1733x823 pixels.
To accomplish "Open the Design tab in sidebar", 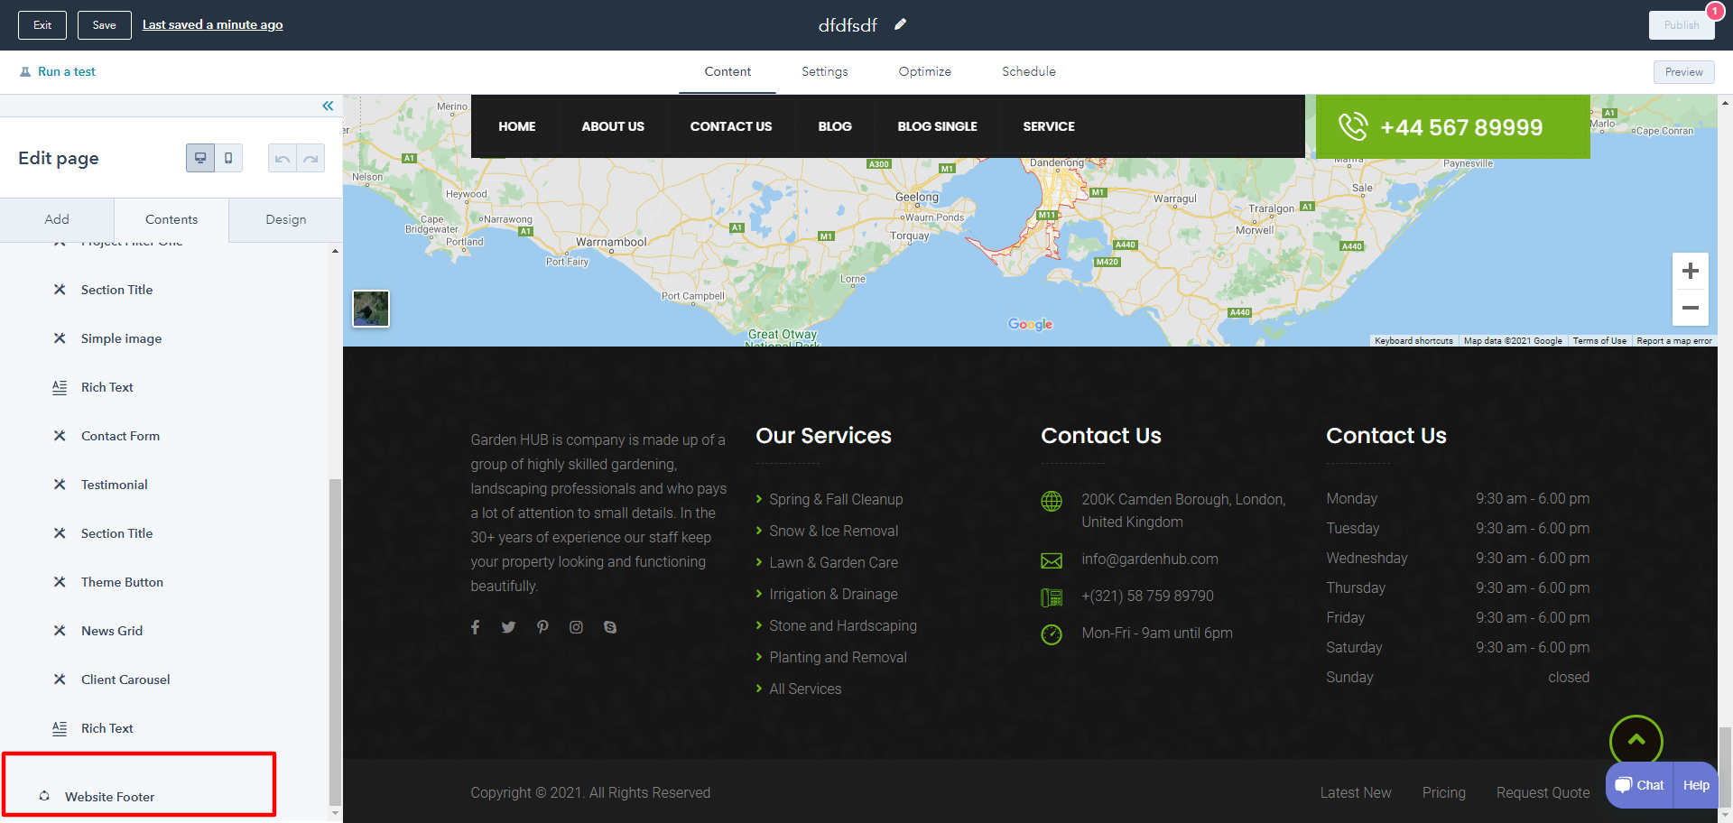I will point(285,219).
